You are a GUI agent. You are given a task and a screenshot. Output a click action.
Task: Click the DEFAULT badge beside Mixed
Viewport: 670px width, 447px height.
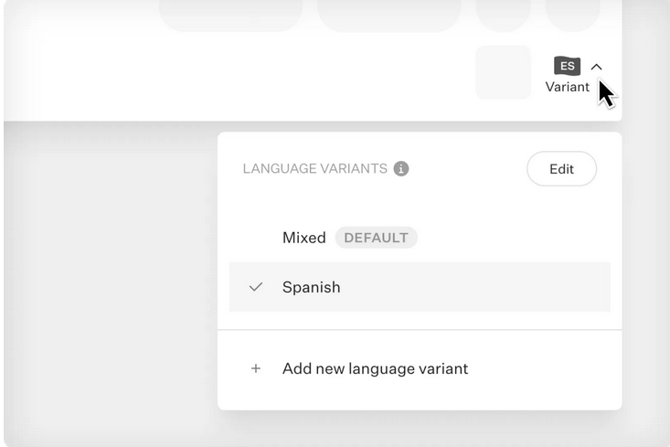coord(376,238)
